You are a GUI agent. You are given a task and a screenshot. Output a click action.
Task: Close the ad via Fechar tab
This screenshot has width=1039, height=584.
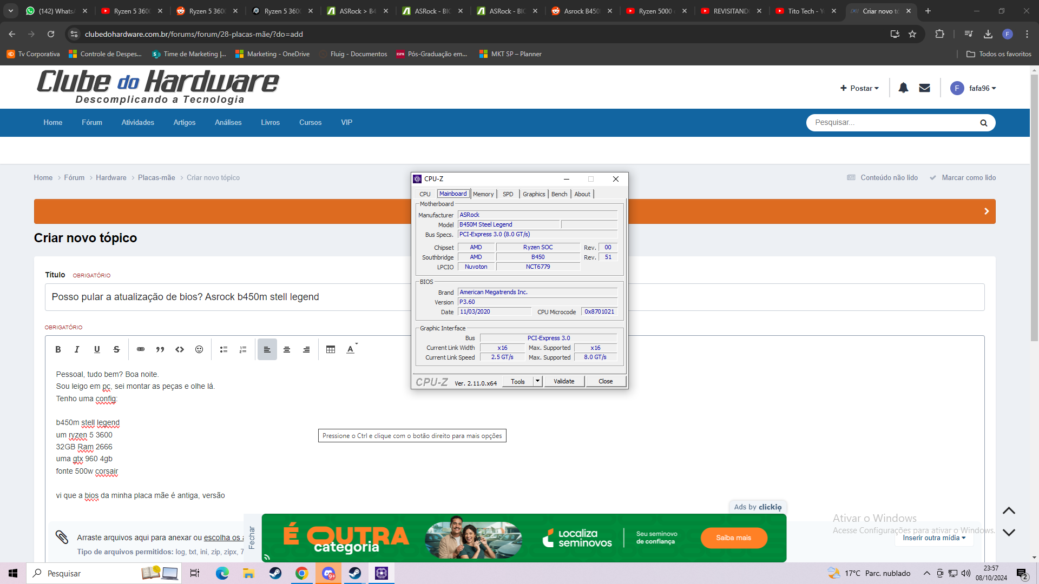pos(252,537)
